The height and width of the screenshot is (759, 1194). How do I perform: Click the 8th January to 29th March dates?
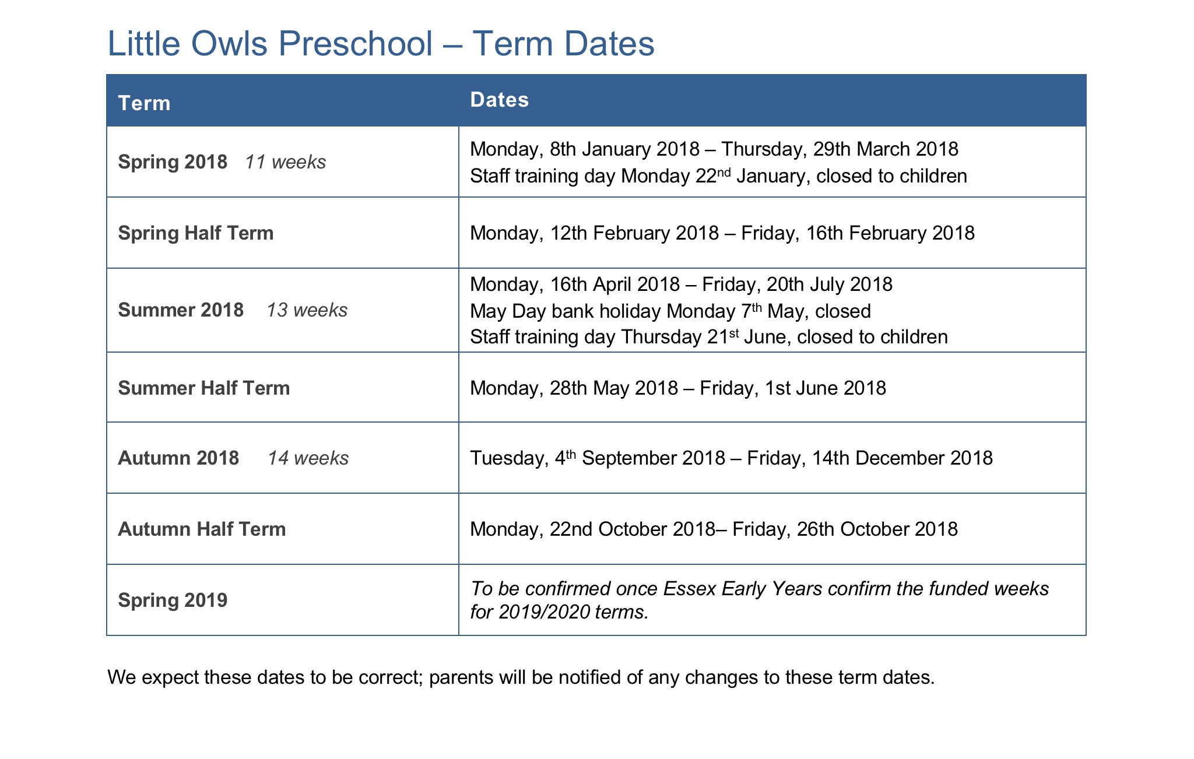click(x=714, y=149)
